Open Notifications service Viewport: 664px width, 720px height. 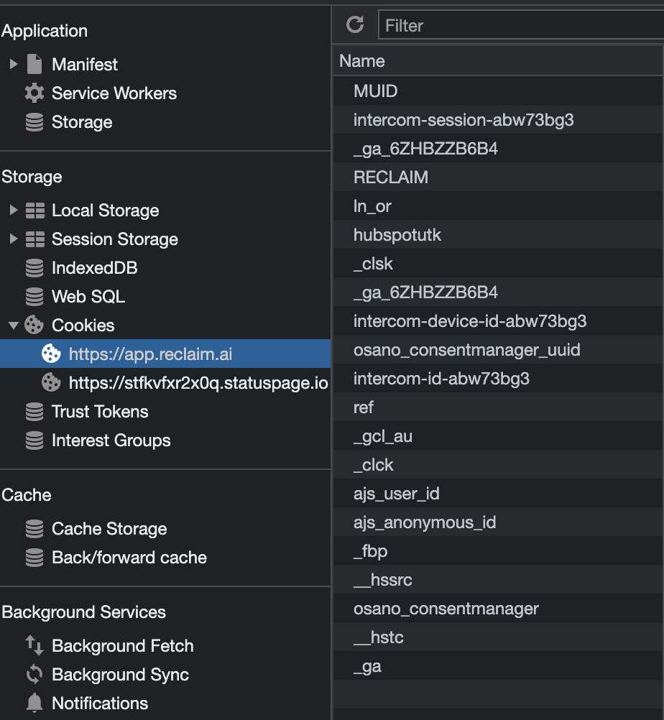pos(100,703)
